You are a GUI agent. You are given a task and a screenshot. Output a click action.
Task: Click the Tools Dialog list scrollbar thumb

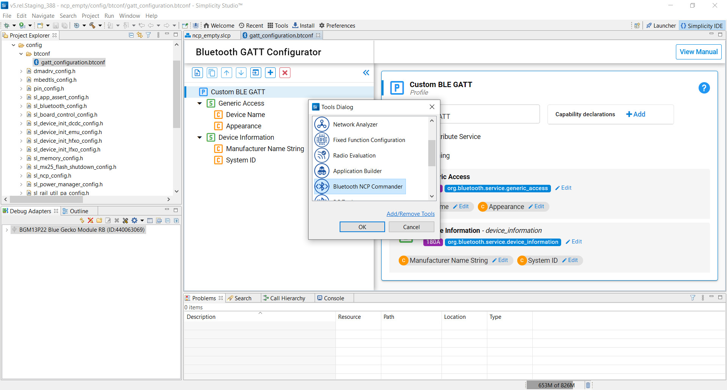point(432,153)
